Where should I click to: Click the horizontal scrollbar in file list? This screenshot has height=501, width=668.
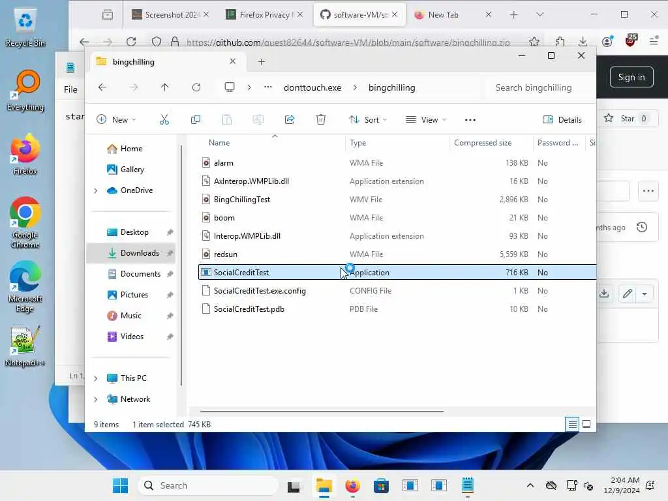point(322,412)
